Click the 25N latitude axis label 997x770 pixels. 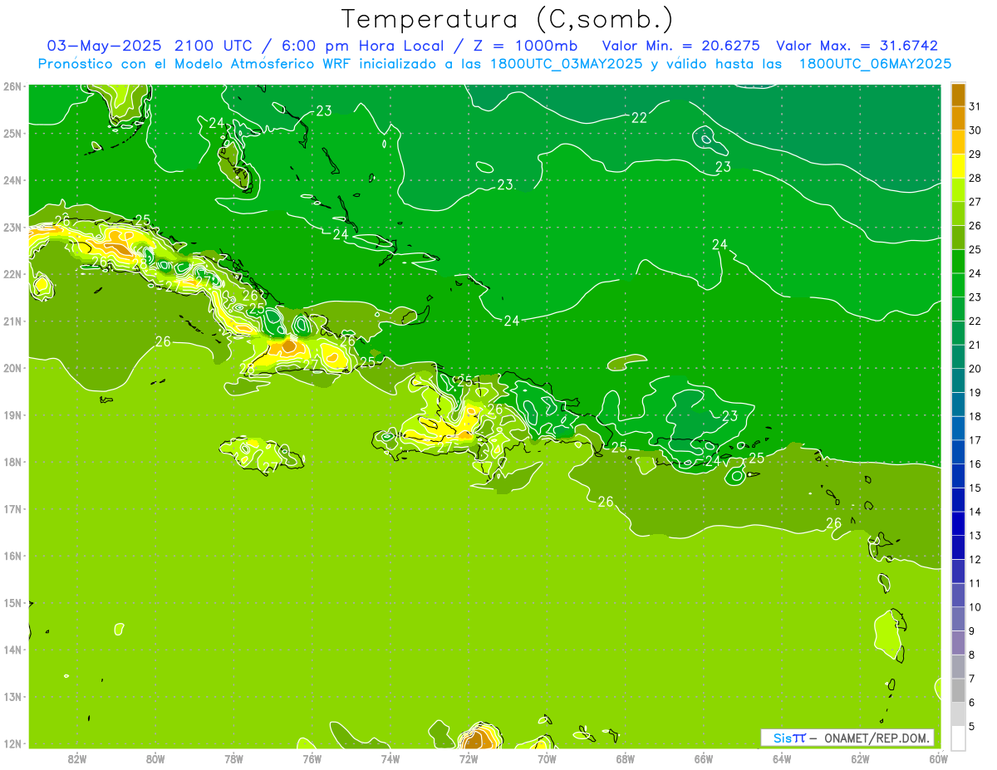point(12,133)
